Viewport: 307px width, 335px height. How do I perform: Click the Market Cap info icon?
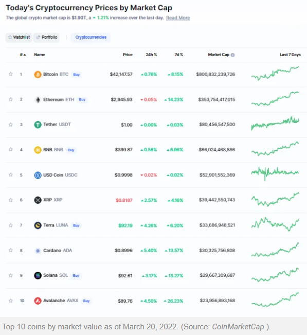coord(233,55)
